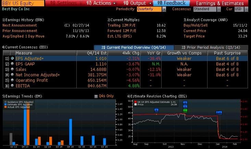The image size is (251, 149).
Task: Click the EPS GAAP estimate 1.110 cell
Action: pyautogui.click(x=101, y=64)
